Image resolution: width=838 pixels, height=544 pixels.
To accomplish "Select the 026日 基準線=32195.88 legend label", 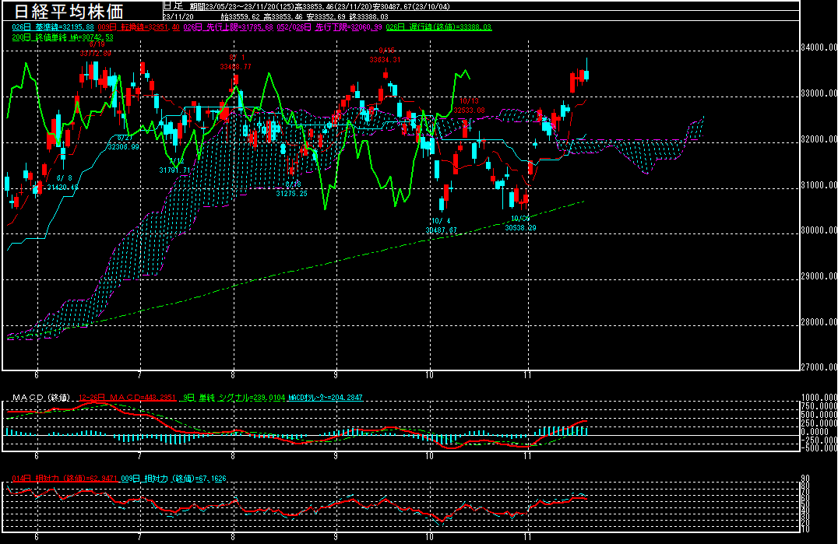I will point(53,26).
